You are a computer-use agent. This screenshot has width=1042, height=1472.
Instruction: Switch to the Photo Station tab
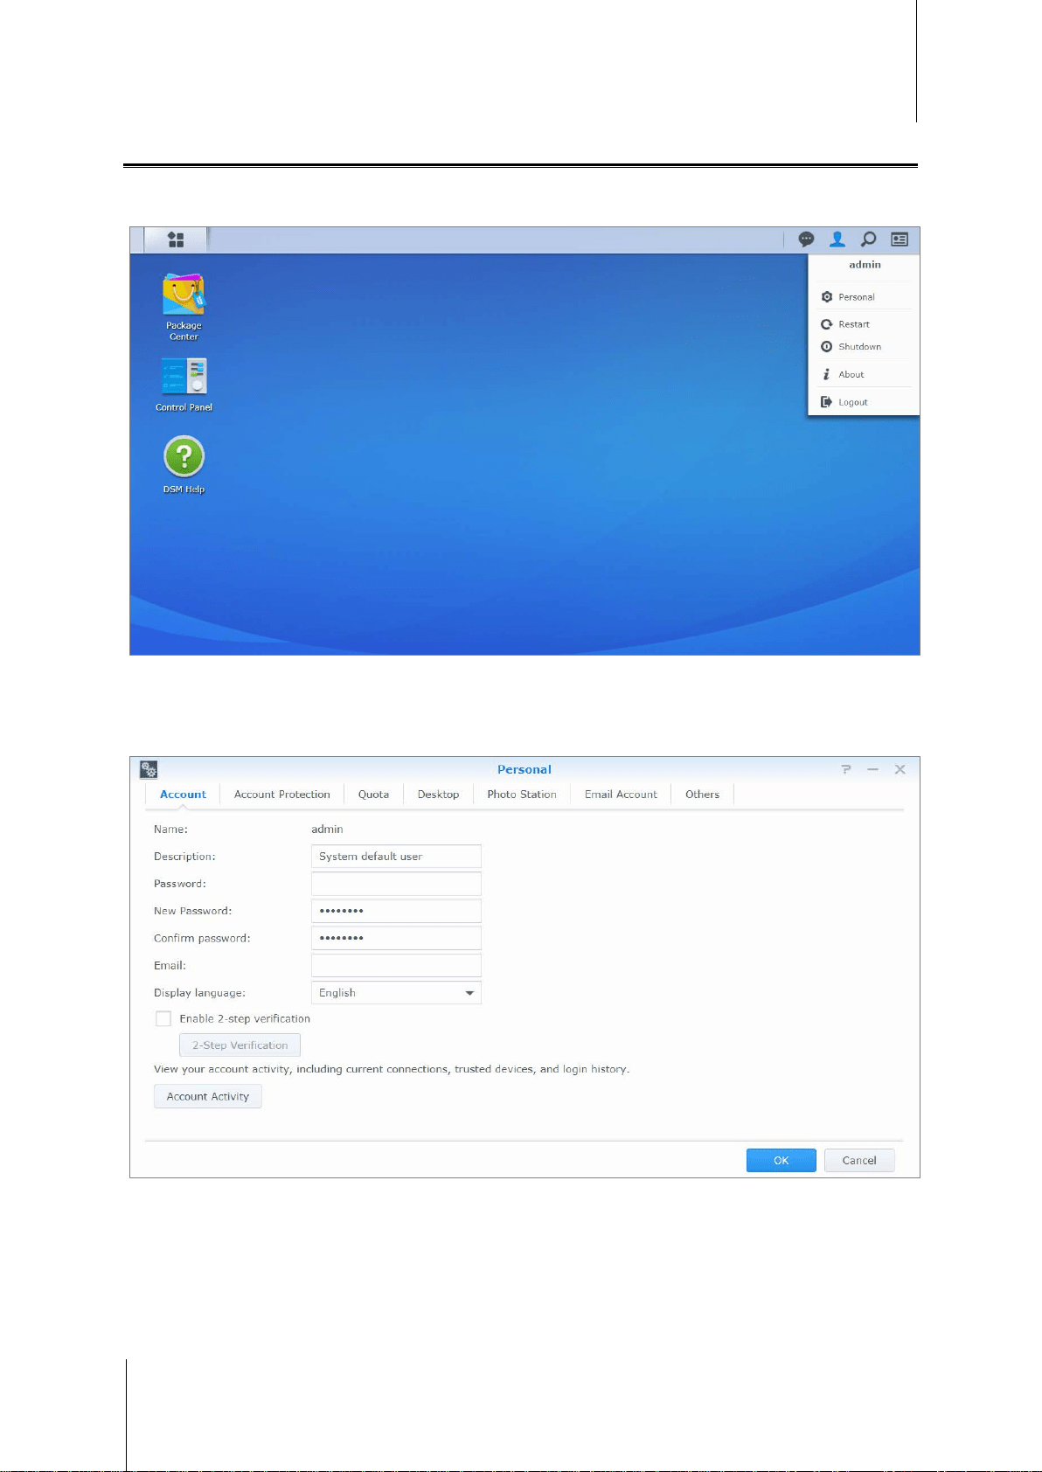pos(522,795)
